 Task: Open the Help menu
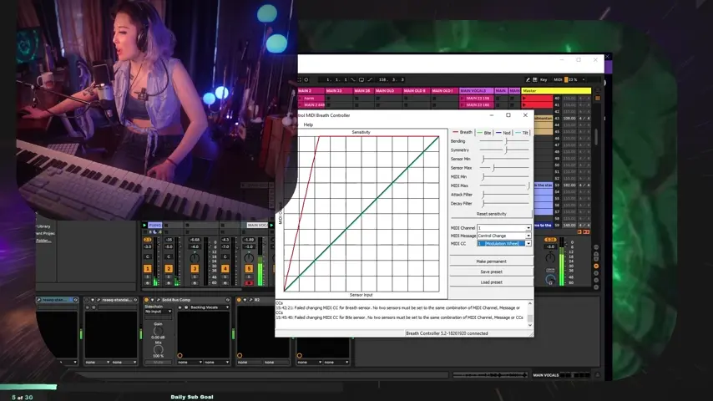coord(308,124)
